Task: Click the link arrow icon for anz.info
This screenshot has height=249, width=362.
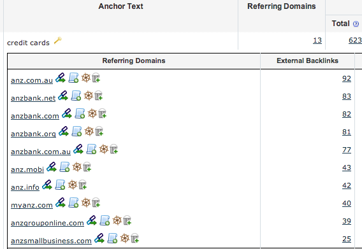Action: (x=47, y=185)
